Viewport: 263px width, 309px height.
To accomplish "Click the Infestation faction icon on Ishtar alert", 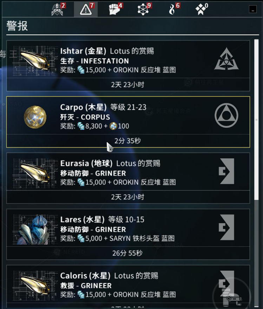I will [x=226, y=59].
